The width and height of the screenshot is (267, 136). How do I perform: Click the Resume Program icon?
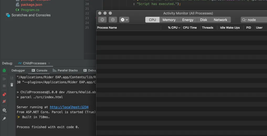click(4, 79)
